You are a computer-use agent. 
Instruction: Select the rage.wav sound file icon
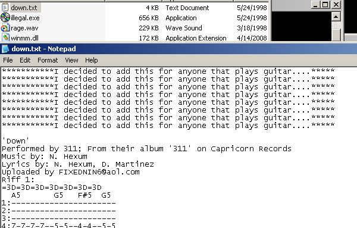pyautogui.click(x=5, y=28)
